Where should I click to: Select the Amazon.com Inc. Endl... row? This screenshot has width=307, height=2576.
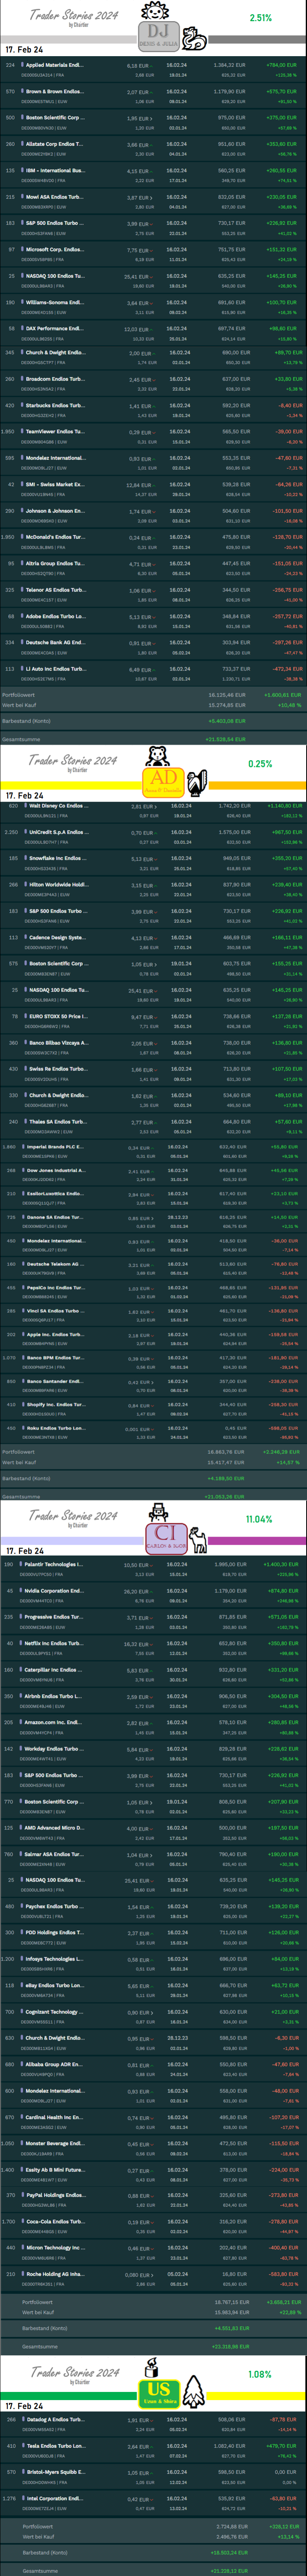[153, 1726]
